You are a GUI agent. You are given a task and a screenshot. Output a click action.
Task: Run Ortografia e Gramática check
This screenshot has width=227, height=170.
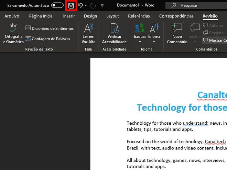pos(13,34)
